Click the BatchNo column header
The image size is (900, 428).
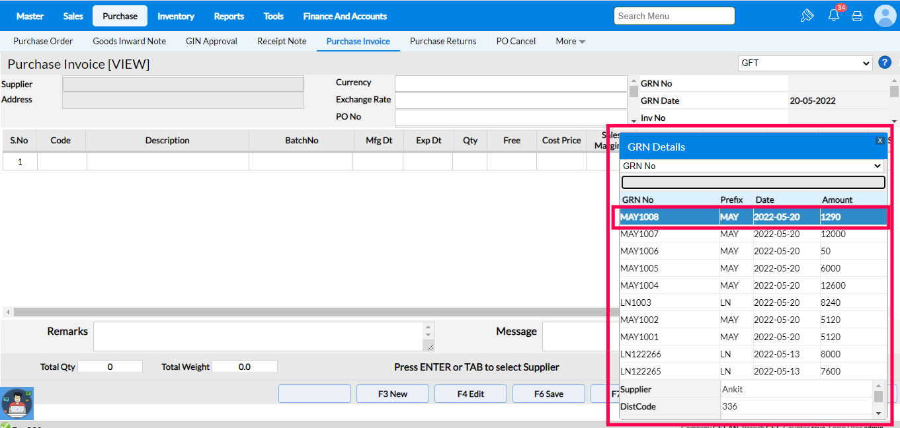click(x=302, y=140)
